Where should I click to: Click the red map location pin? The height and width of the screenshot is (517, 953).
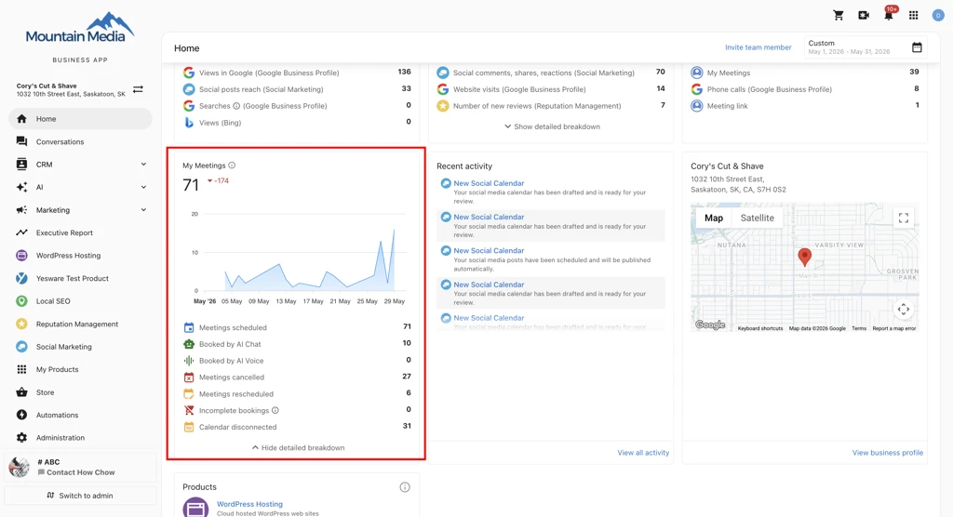click(x=804, y=257)
